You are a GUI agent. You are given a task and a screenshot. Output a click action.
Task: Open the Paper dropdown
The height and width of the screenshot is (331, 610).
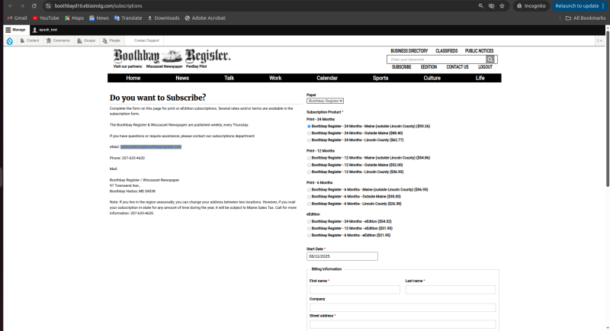click(x=326, y=101)
